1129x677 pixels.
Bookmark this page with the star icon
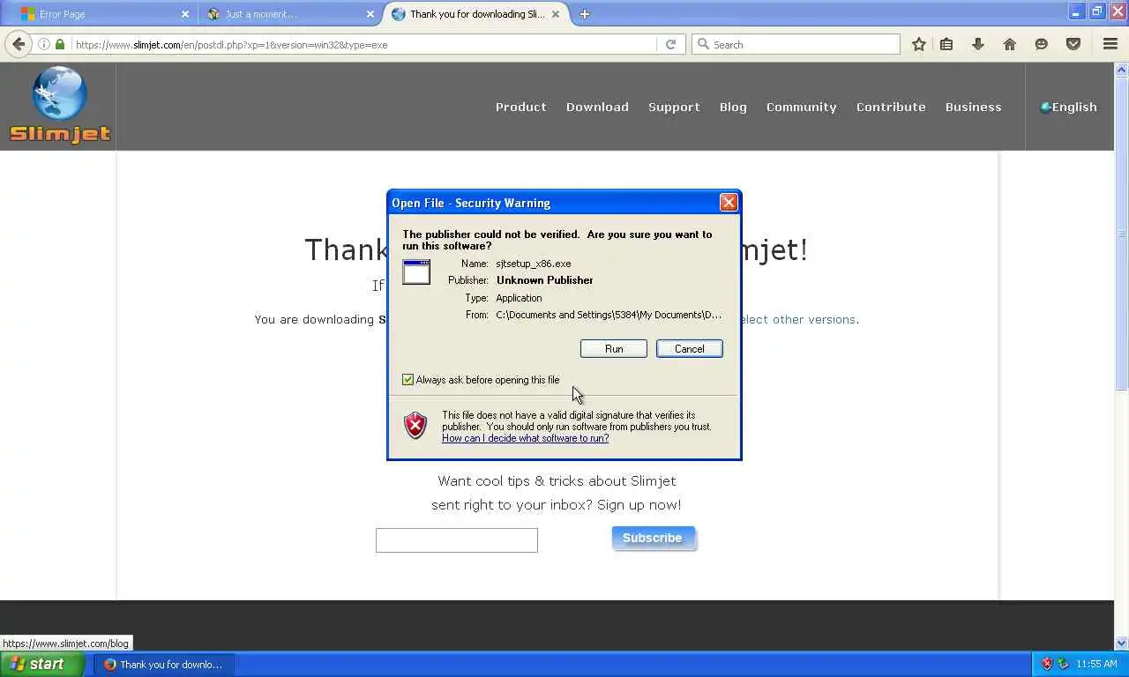pyautogui.click(x=919, y=44)
